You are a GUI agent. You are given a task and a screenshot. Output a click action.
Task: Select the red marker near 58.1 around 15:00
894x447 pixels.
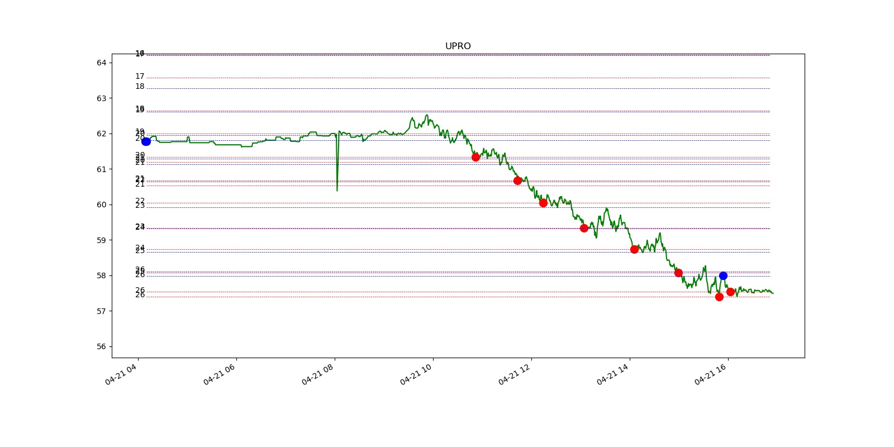(x=678, y=273)
